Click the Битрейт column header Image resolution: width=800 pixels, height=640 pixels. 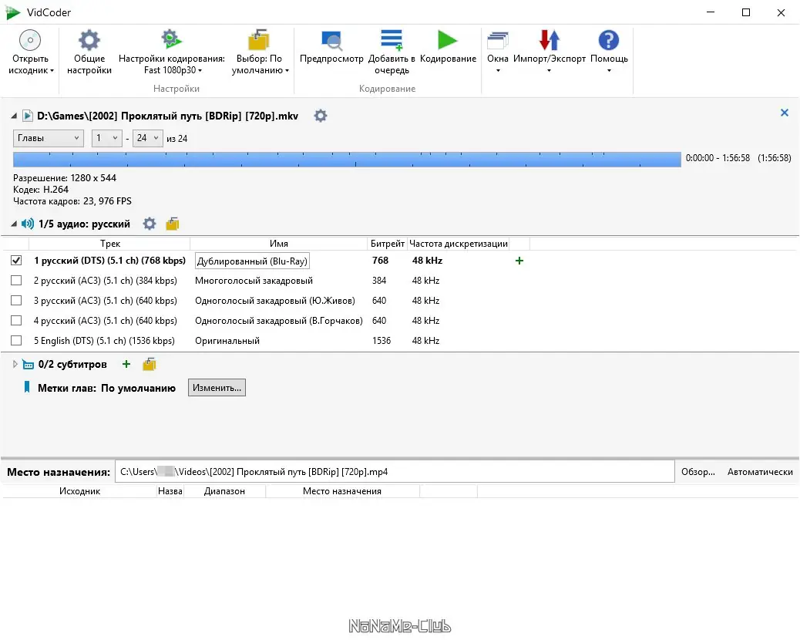point(387,244)
